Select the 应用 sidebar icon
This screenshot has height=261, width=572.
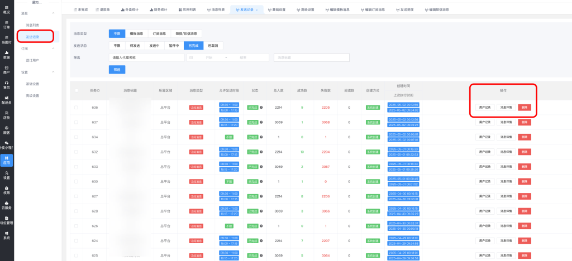pos(6,159)
